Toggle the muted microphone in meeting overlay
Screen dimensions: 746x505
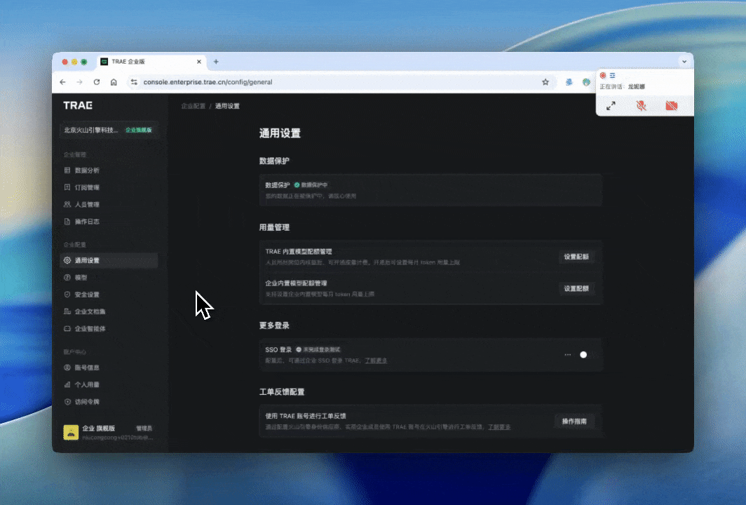pyautogui.click(x=642, y=106)
